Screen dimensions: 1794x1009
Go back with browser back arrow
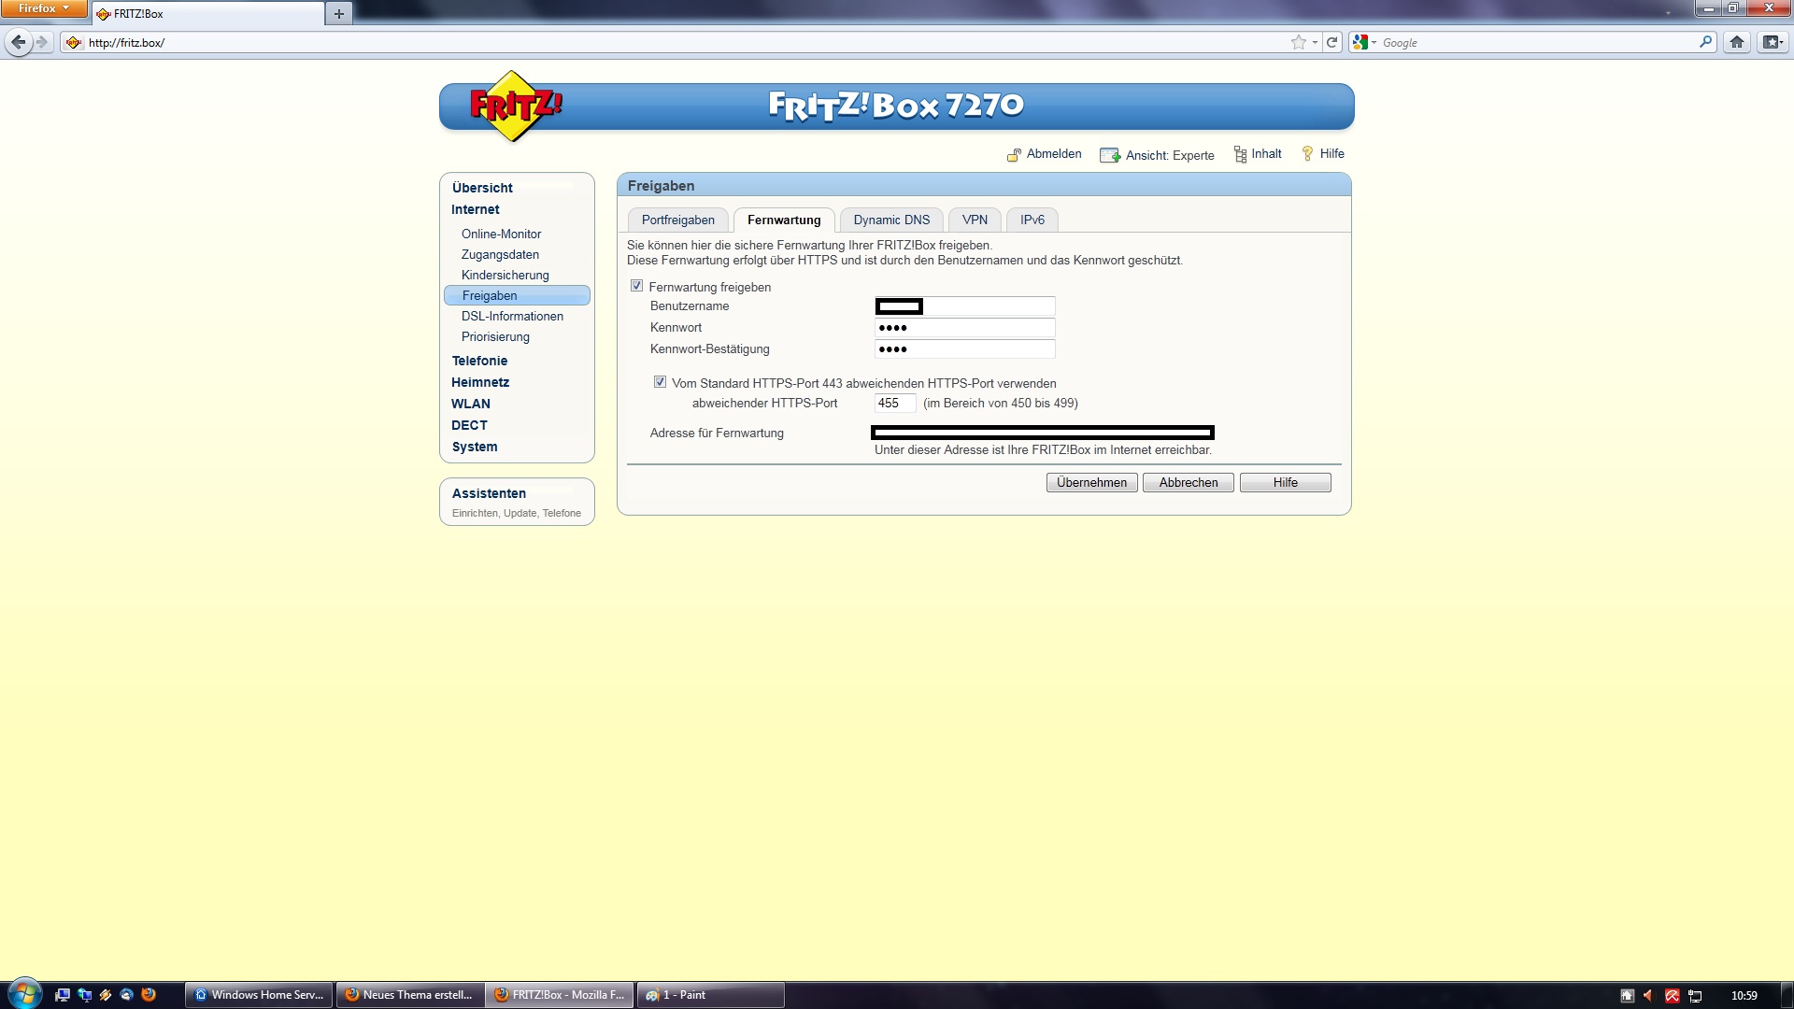[18, 42]
